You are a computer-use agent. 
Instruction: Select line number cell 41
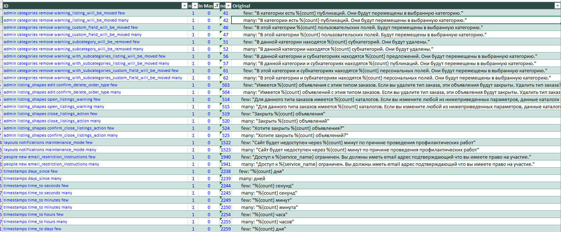click(x=226, y=13)
